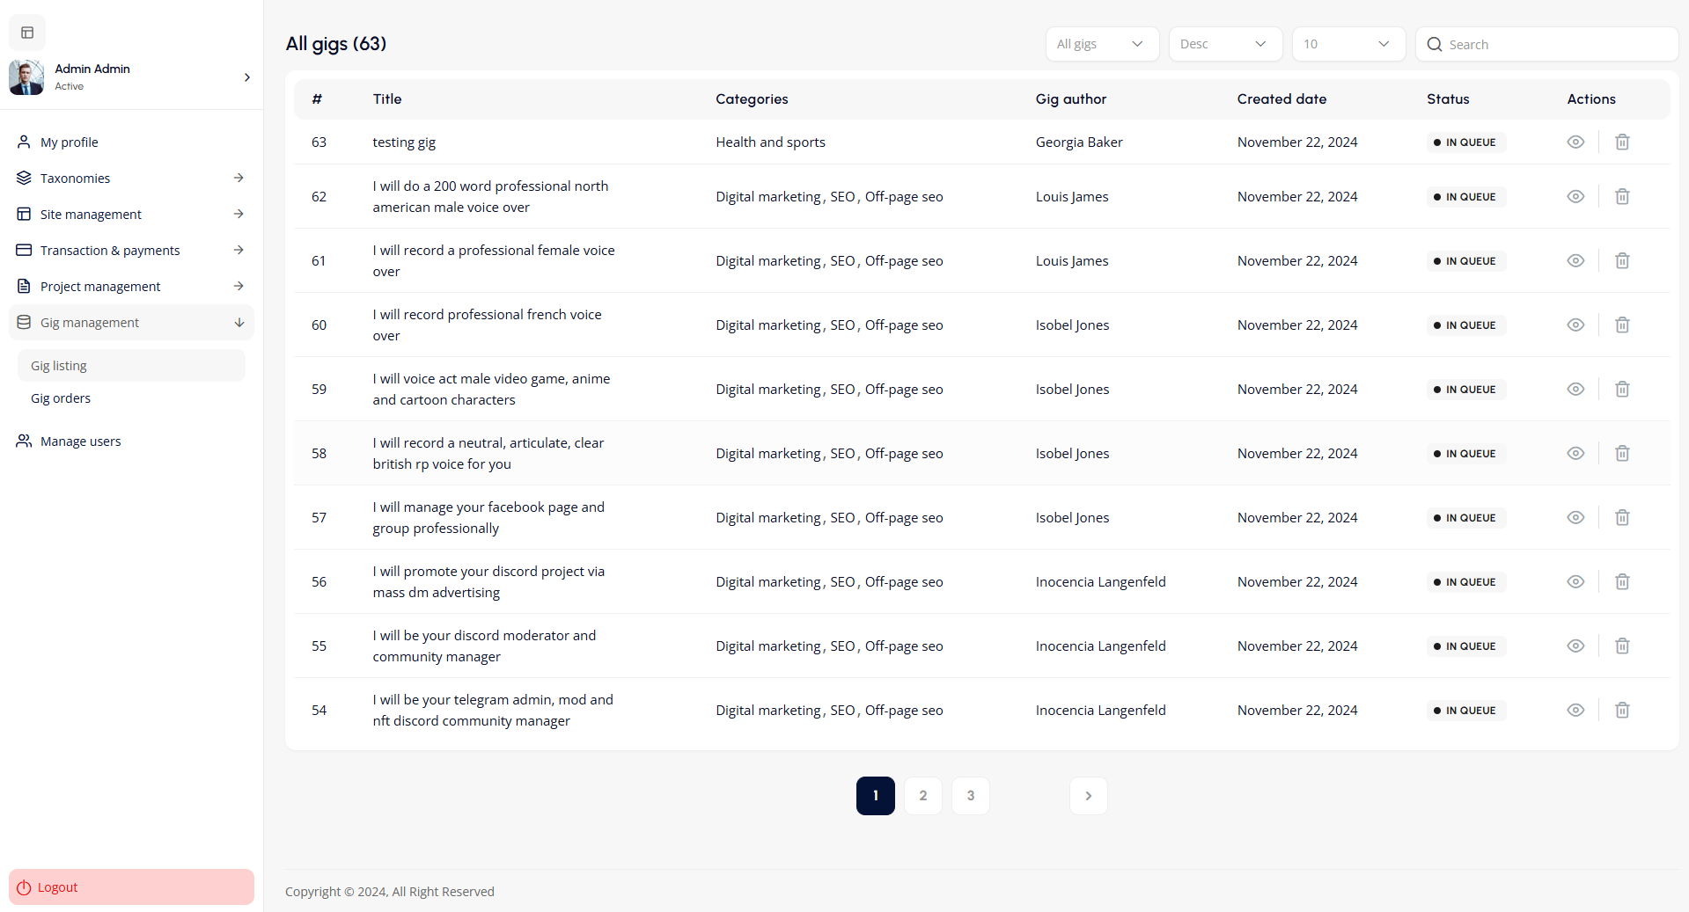The width and height of the screenshot is (1689, 912).
Task: Click the trash icon for gig 54
Action: (1621, 710)
